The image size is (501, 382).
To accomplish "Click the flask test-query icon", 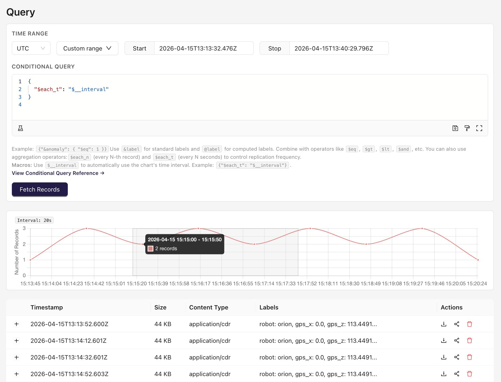I will point(20,128).
